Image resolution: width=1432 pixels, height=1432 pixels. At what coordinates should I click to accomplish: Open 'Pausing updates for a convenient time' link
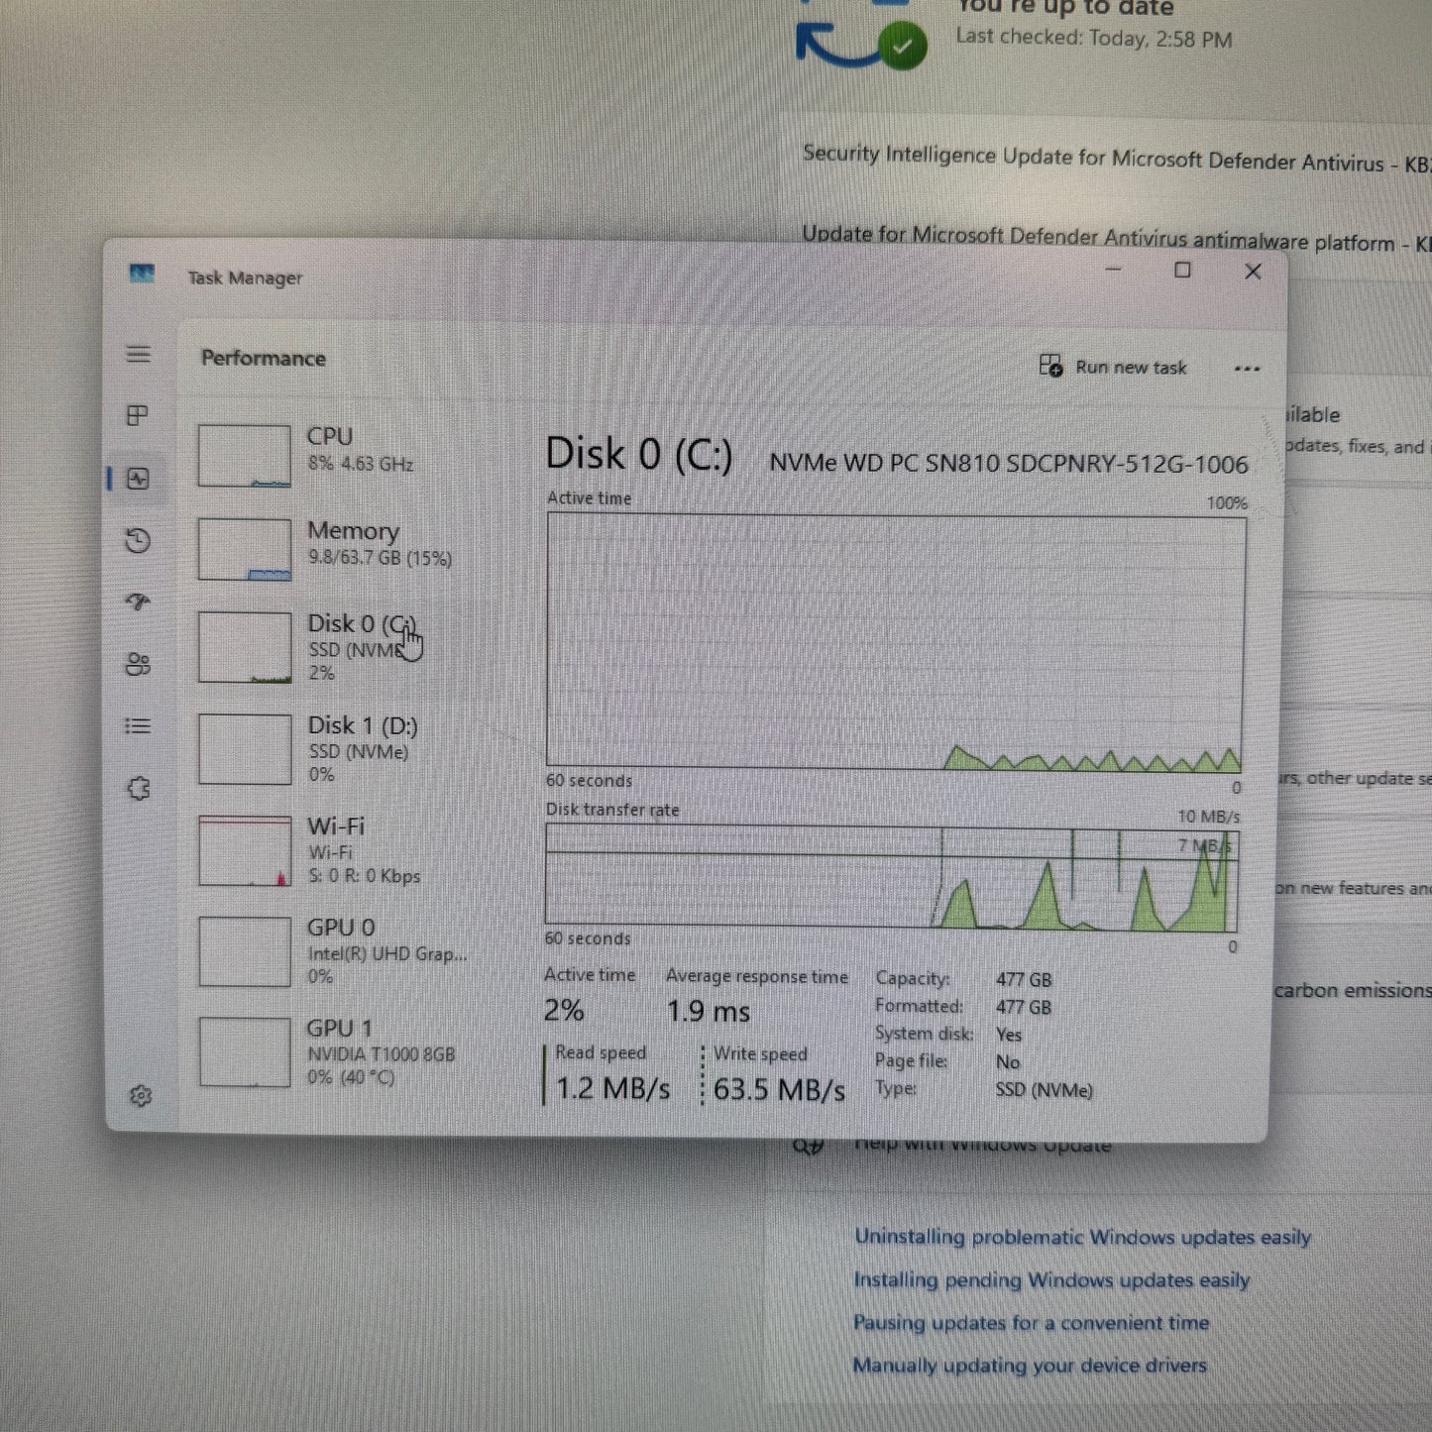pos(1031,1323)
